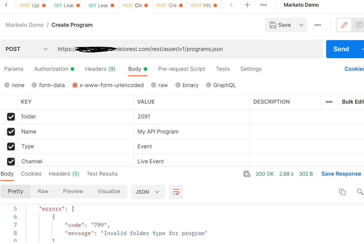
Task: Expand the Send button dropdown arrow
Action: coord(362,49)
